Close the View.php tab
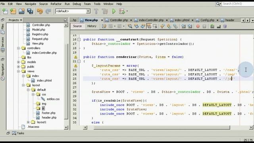The width and height of the screenshot is (254, 143). 102,20
